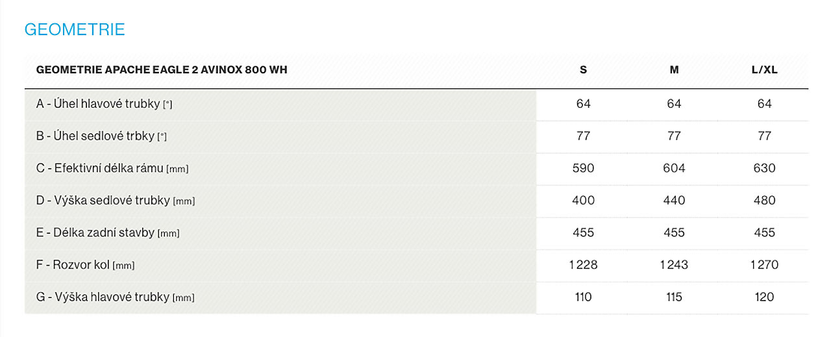
Task: Click the 110 head tube height value
Action: [x=583, y=297]
